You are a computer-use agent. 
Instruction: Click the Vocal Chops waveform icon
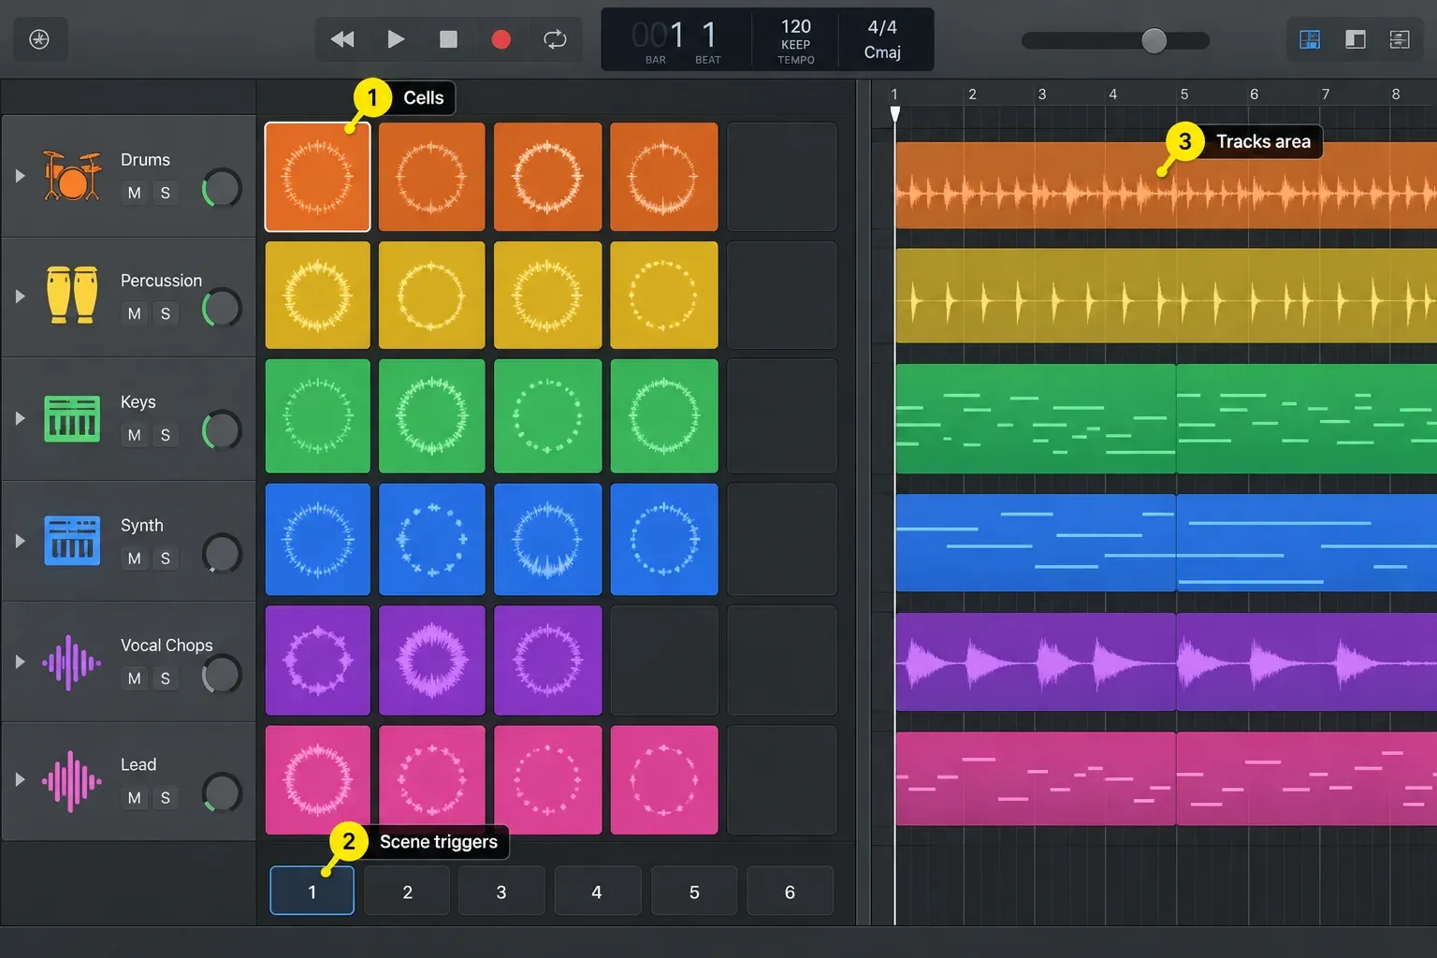pos(72,662)
